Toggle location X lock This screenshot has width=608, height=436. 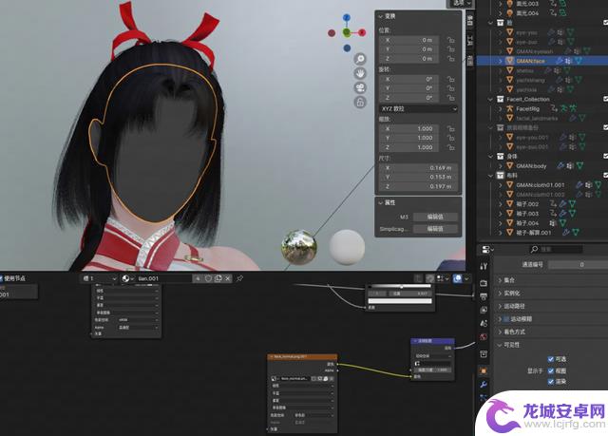pos(450,40)
